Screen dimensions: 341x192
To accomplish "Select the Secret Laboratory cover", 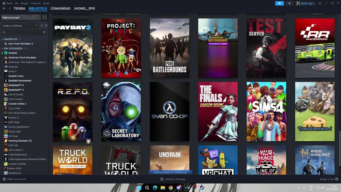I will coord(121,111).
